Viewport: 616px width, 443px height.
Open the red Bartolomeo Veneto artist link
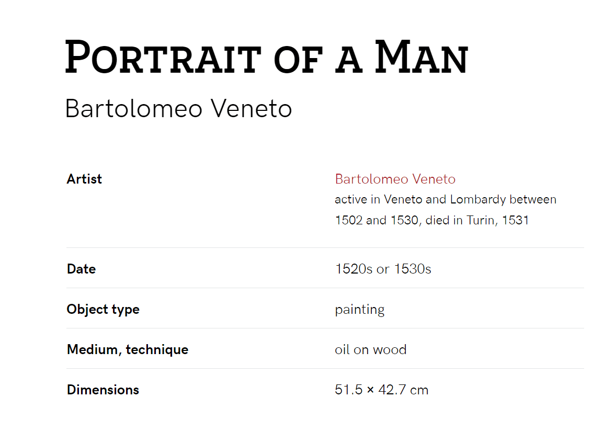click(395, 179)
